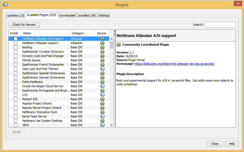
Task: Open the bitbucket homepage link
Action: point(174,64)
